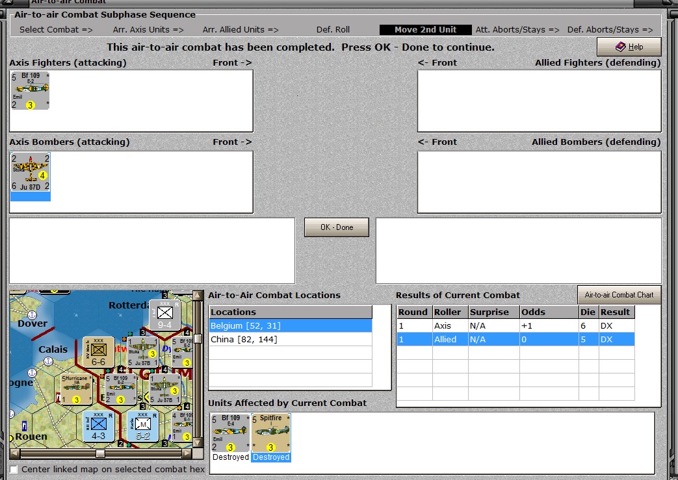678x480 pixels.
Task: Select the Axis roller result row
Action: click(515, 326)
